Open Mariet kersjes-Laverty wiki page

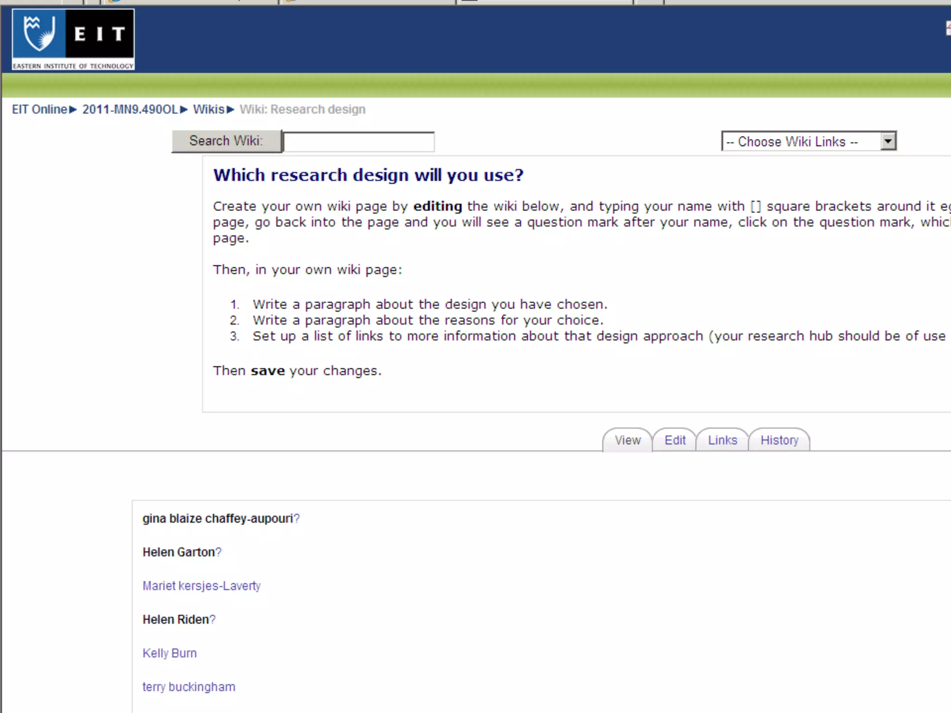pos(201,586)
